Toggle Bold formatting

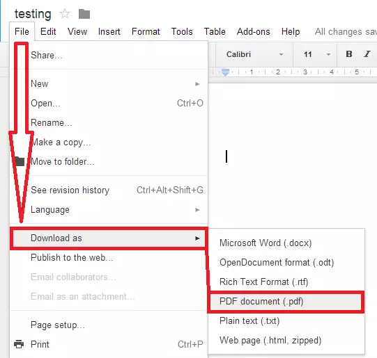349,54
